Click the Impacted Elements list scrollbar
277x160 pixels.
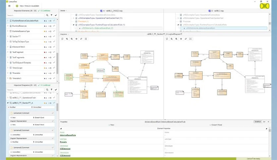[57, 63]
